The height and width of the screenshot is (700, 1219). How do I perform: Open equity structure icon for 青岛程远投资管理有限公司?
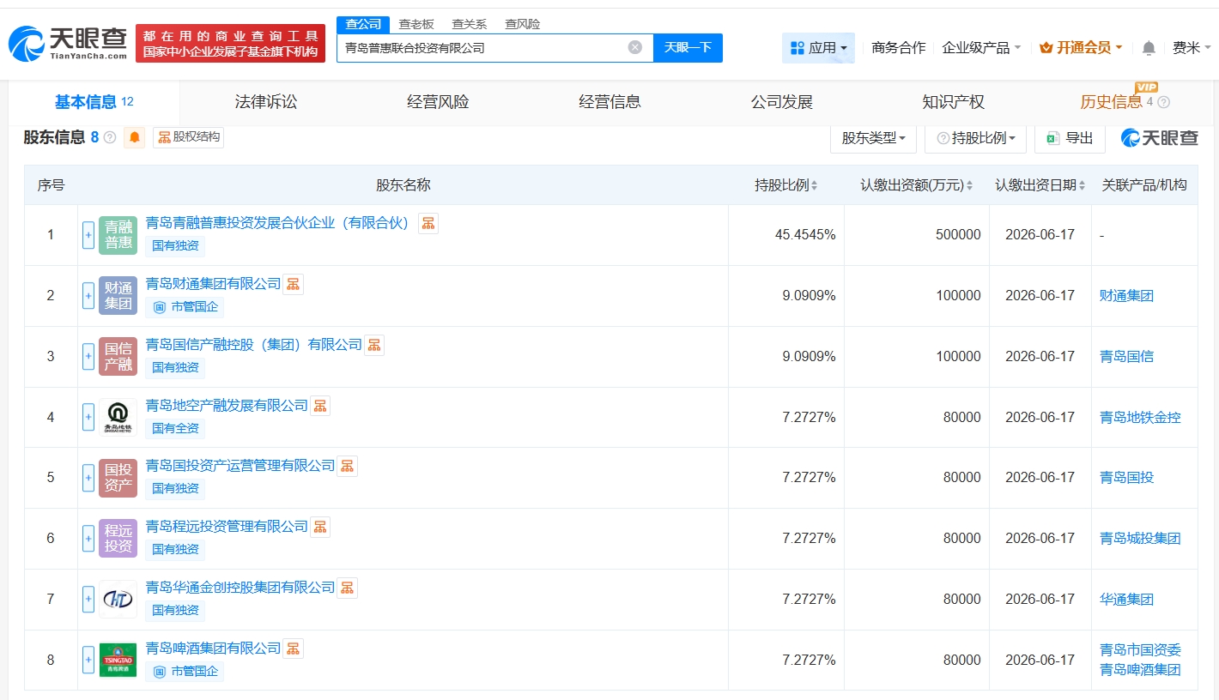tap(320, 527)
